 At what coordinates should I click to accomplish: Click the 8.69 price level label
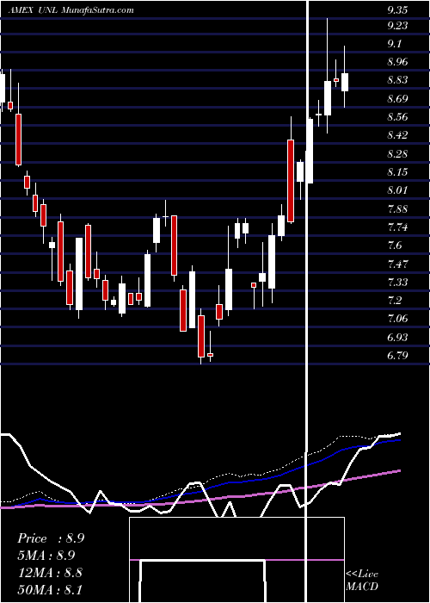point(397,99)
